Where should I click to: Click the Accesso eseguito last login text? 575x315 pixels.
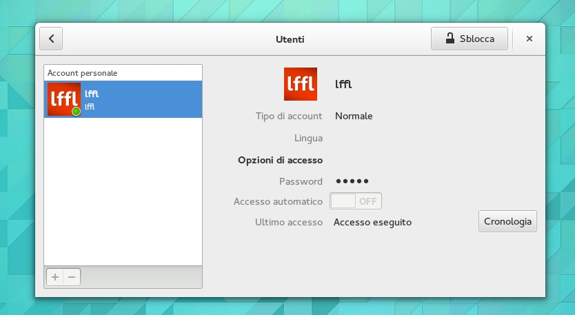[x=372, y=222]
